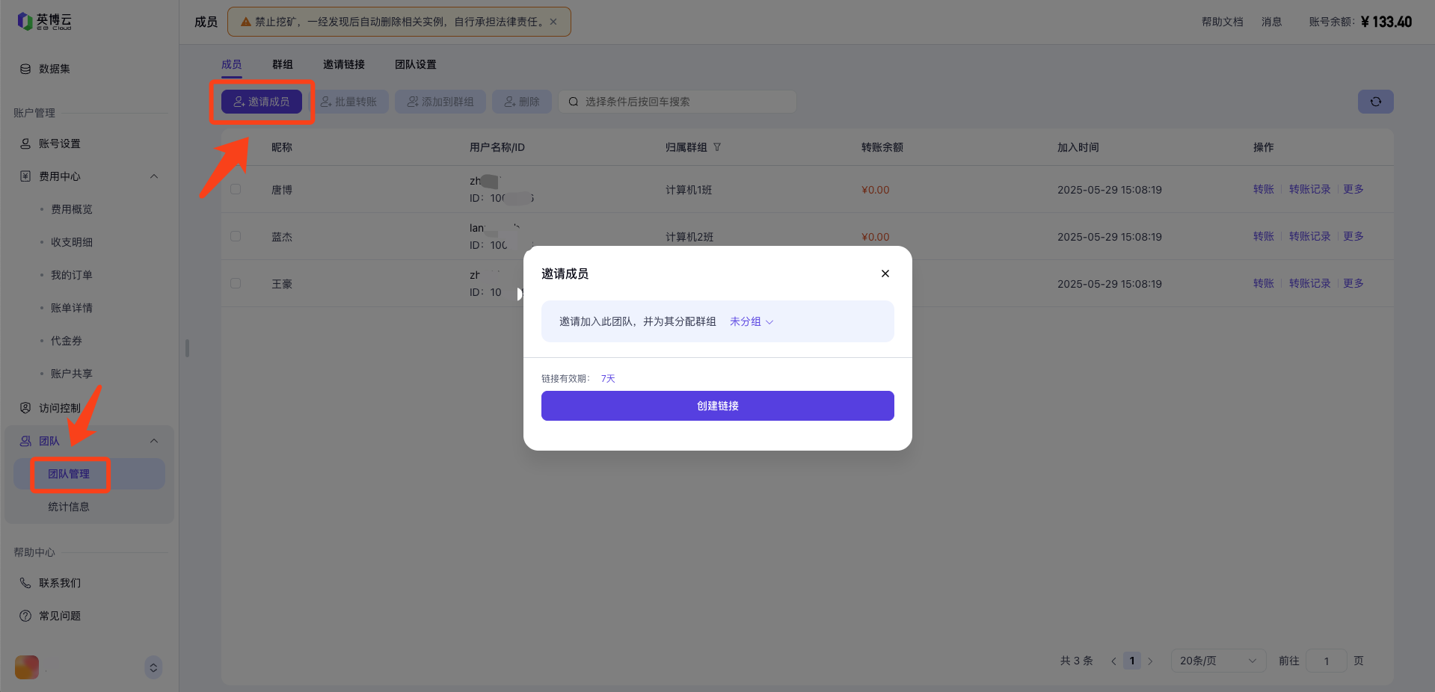Dismiss the mining warning banner
This screenshot has height=692, width=1435.
(x=553, y=22)
